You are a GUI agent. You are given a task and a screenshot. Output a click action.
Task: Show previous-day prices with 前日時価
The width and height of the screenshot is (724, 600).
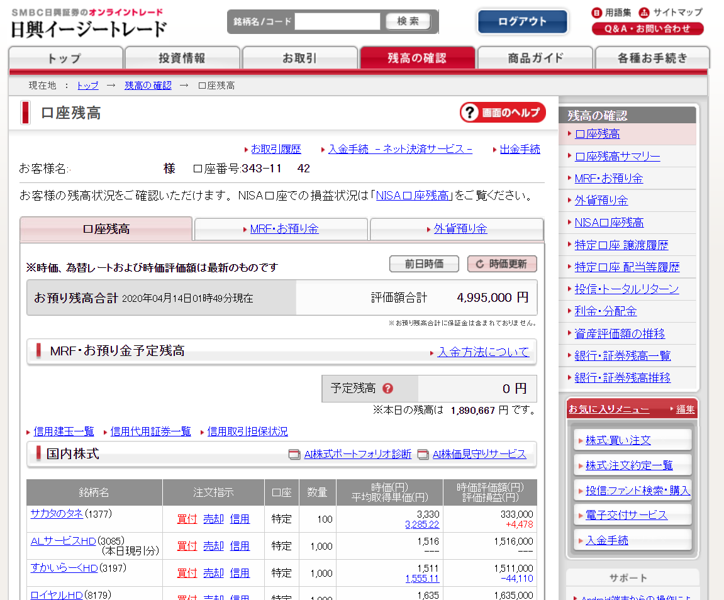coord(424,264)
